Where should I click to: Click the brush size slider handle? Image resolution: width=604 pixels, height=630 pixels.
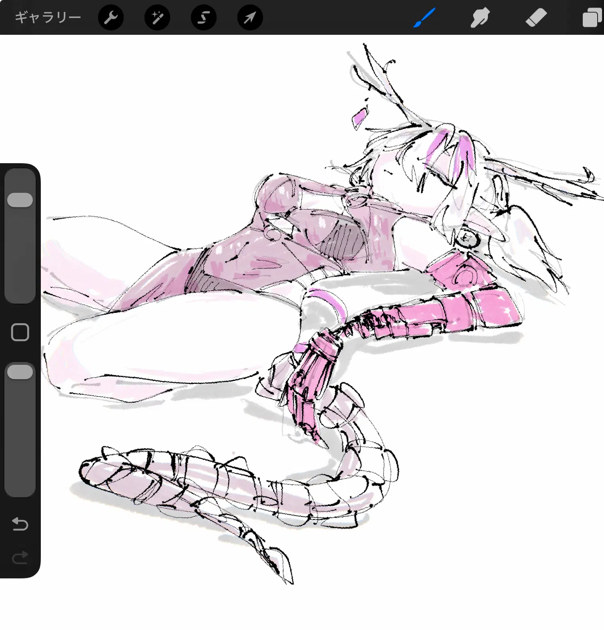(x=20, y=200)
